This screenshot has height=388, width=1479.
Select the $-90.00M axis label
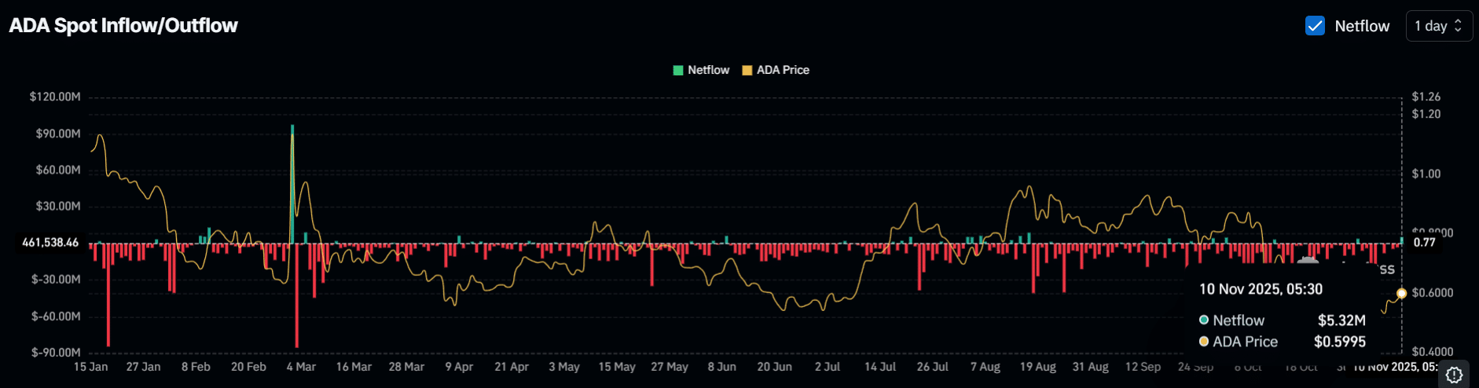click(x=56, y=352)
